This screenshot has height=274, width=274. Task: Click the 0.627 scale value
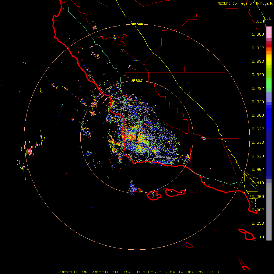[x=258, y=129]
